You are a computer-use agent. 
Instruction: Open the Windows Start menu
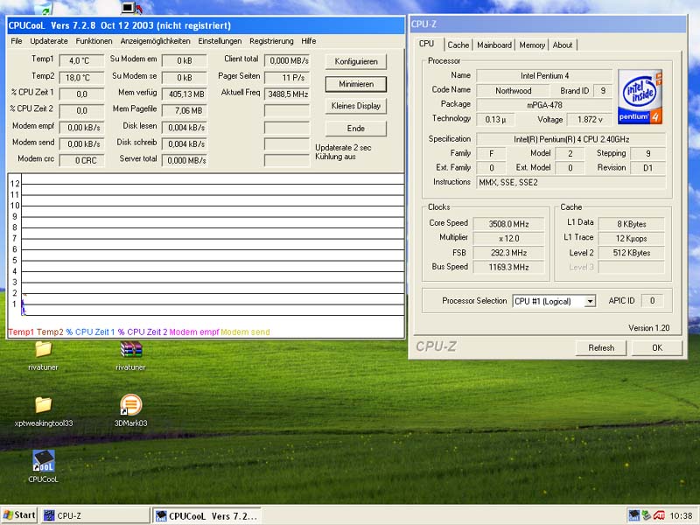tap(19, 515)
